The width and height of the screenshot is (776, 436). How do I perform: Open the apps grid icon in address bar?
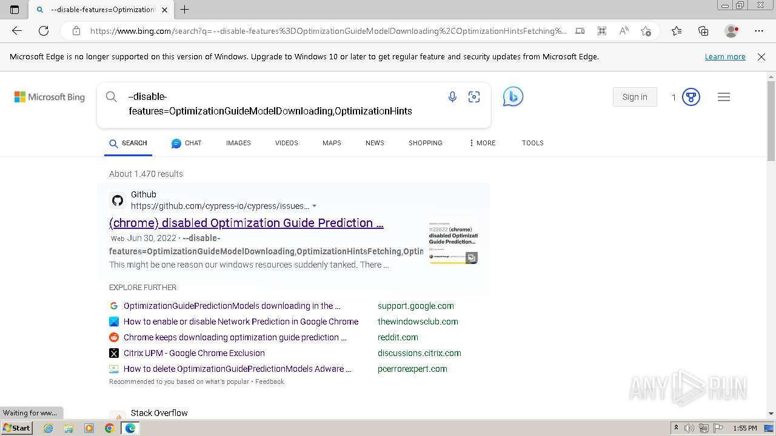pos(602,31)
